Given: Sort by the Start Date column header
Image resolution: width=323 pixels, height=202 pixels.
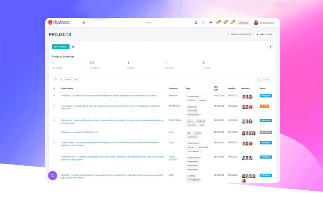Looking at the screenshot, I should pyautogui.click(x=216, y=88).
